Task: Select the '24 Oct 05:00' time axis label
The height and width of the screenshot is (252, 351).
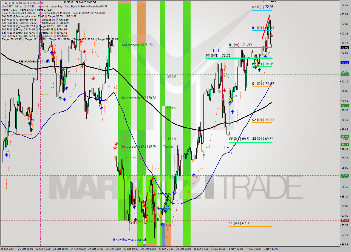Action: [78, 249]
